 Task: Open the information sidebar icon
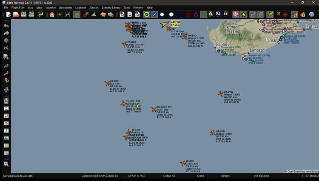pos(6,130)
